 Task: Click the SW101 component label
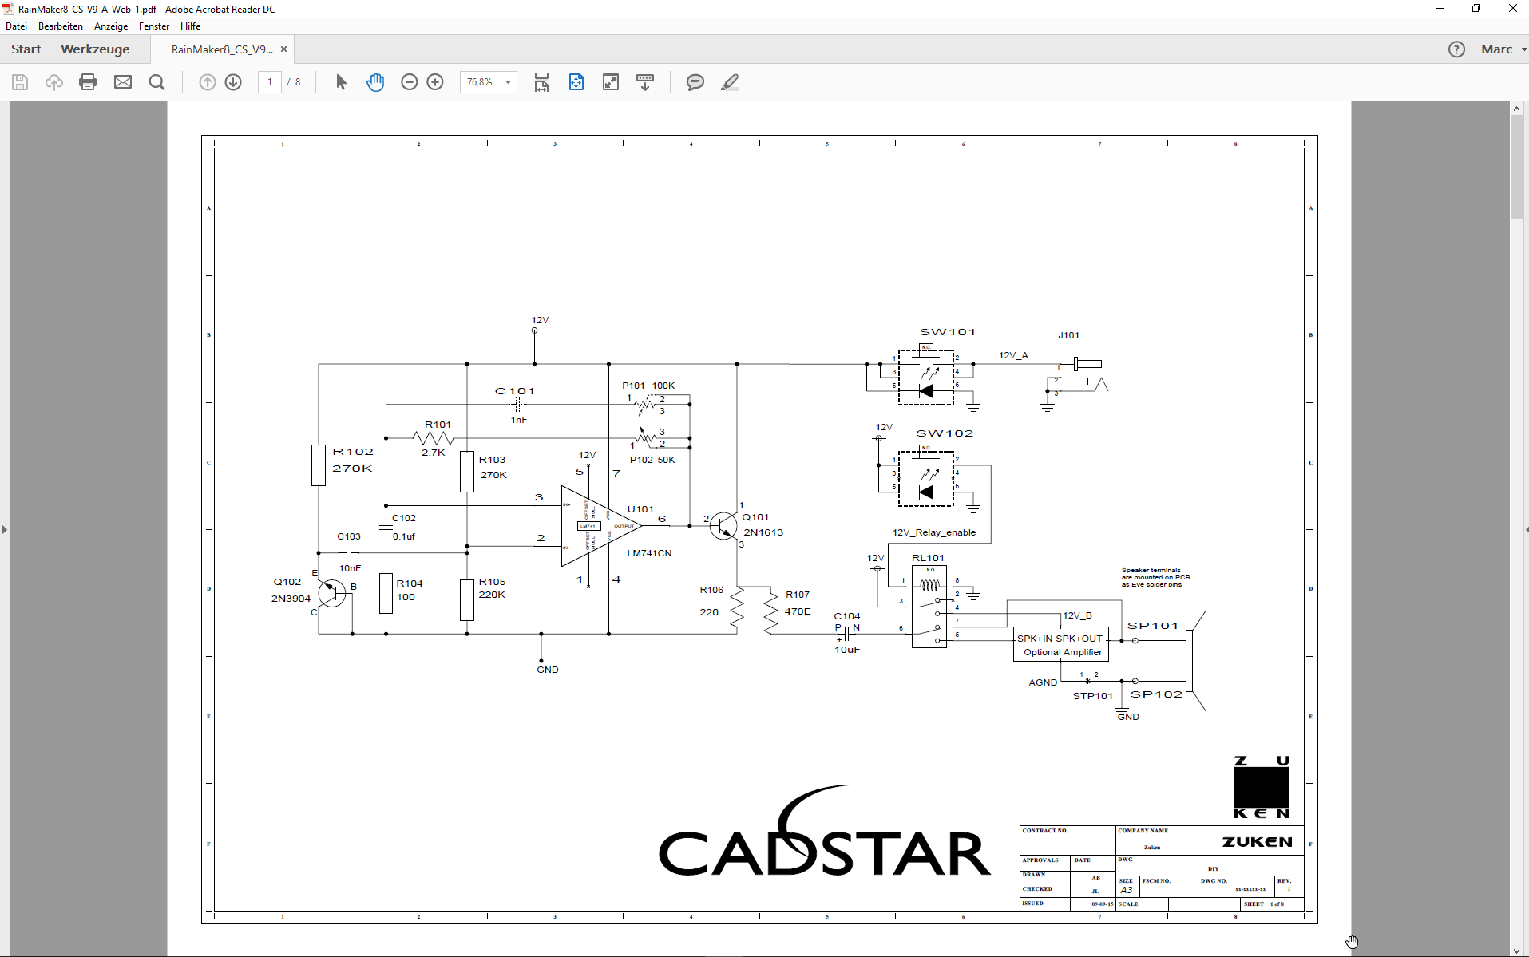948,332
